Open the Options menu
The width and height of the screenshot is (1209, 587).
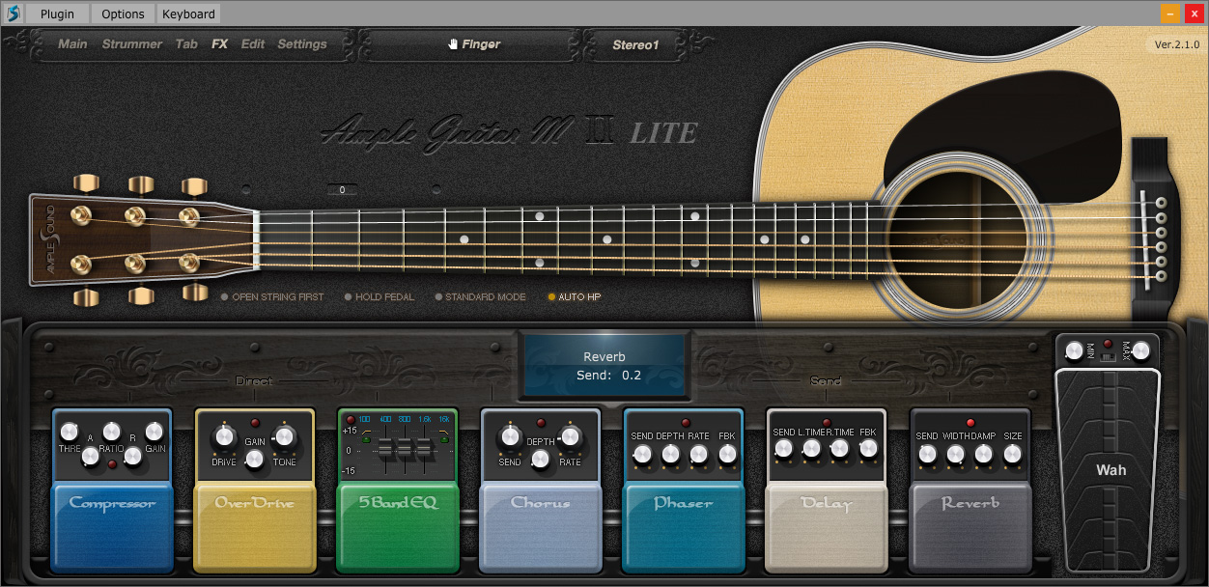[124, 14]
